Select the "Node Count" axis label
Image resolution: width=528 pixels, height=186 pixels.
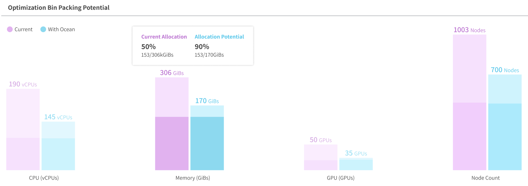(x=485, y=178)
